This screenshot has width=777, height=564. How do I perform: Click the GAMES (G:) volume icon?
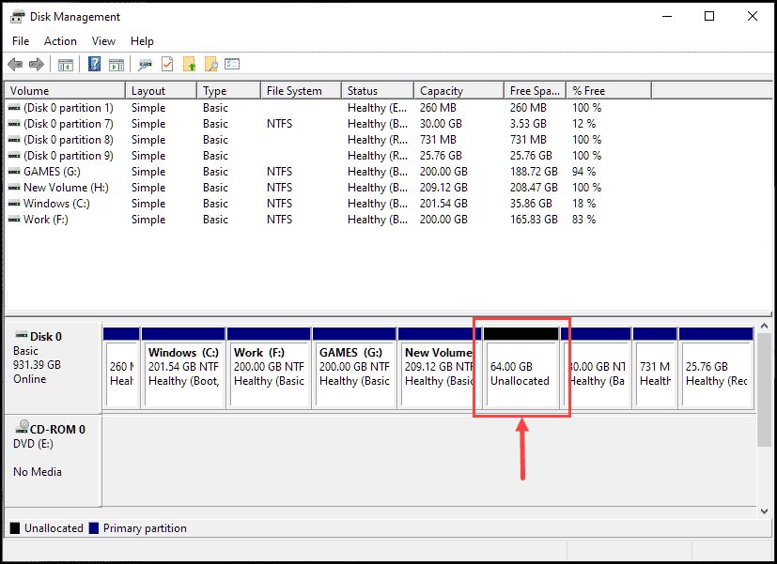coord(12,171)
